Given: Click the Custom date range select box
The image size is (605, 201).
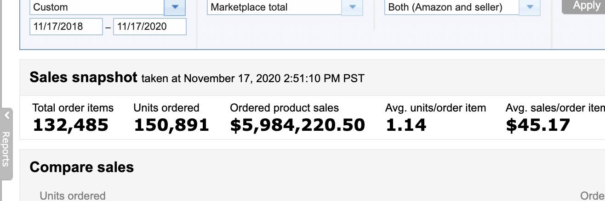Looking at the screenshot, I should pyautogui.click(x=97, y=7).
